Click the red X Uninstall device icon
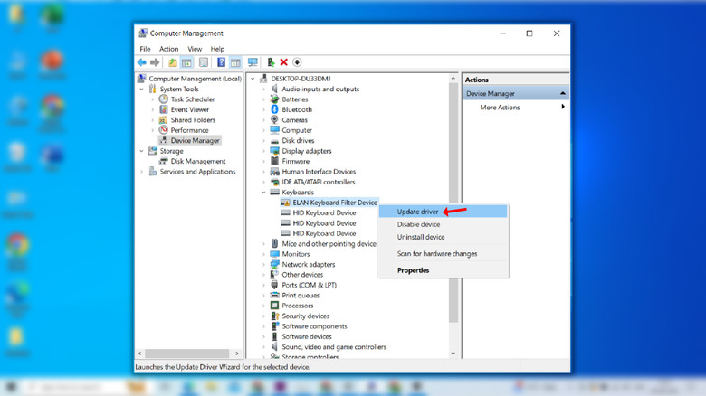Screen dimensions: 706x396 click(x=283, y=62)
